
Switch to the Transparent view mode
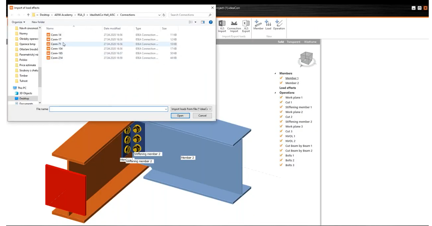coord(293,42)
